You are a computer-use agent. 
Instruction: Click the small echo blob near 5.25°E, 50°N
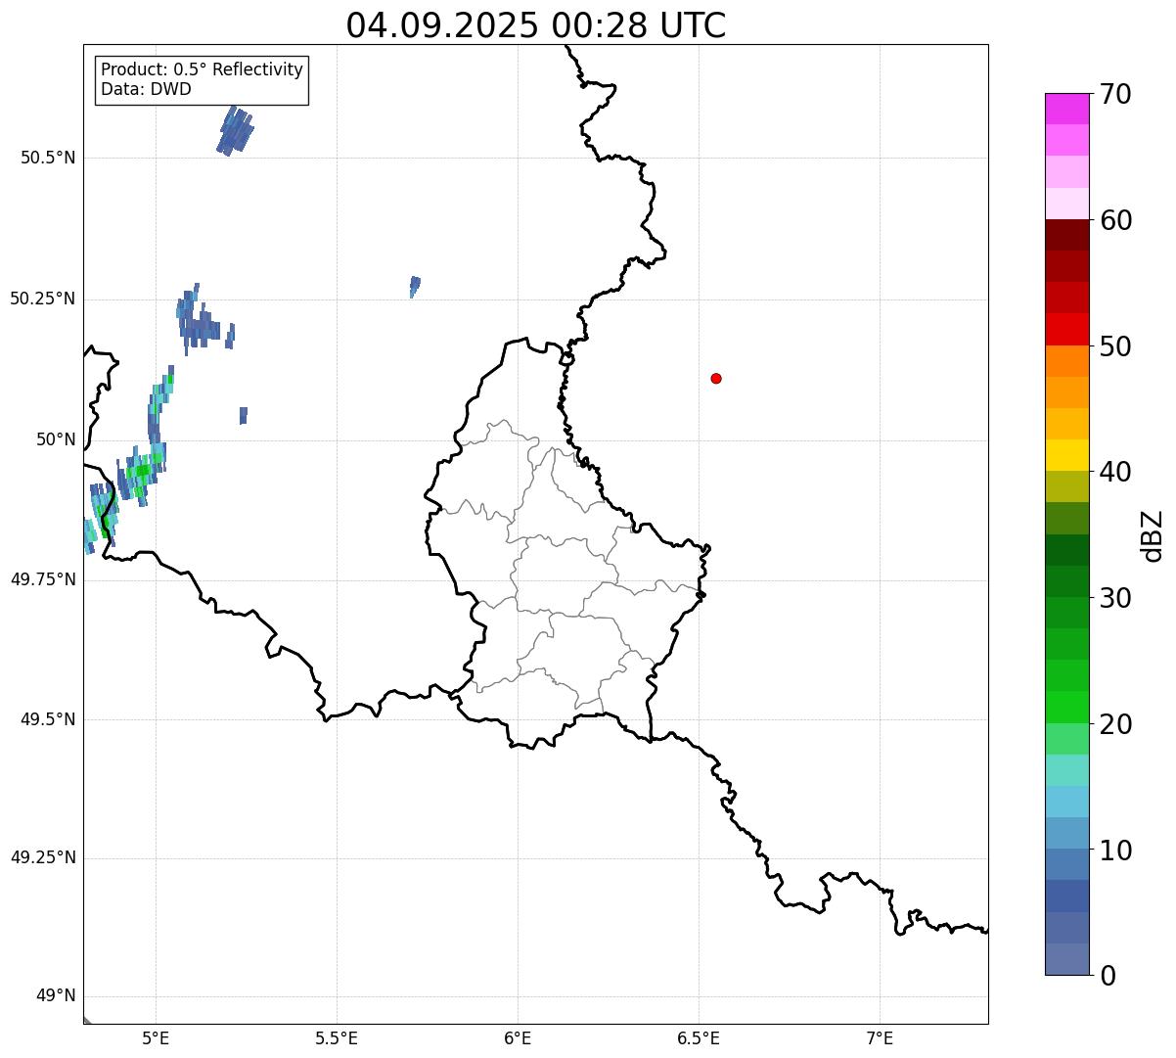pos(244,416)
